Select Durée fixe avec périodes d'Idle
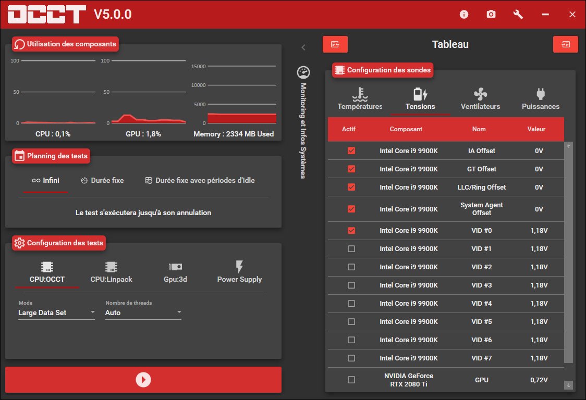586x400 pixels. click(x=200, y=180)
